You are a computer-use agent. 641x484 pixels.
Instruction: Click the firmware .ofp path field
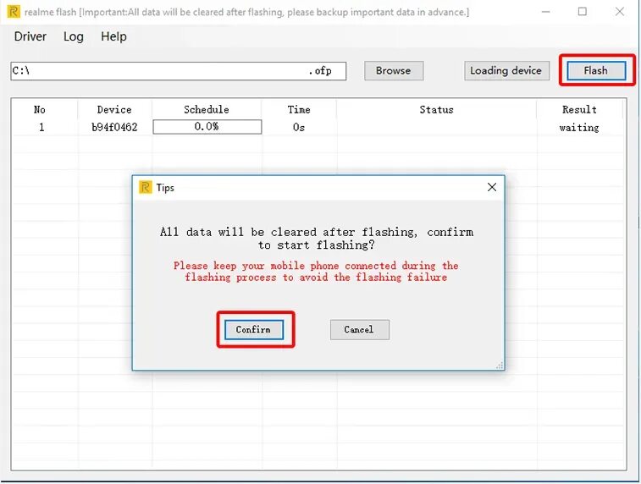178,71
